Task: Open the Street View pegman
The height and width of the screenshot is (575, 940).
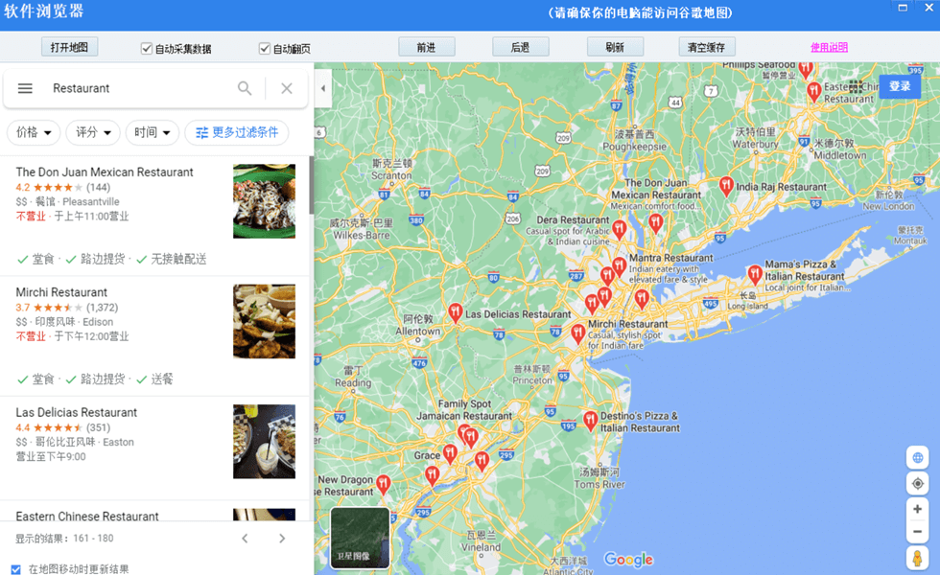Action: (x=917, y=558)
